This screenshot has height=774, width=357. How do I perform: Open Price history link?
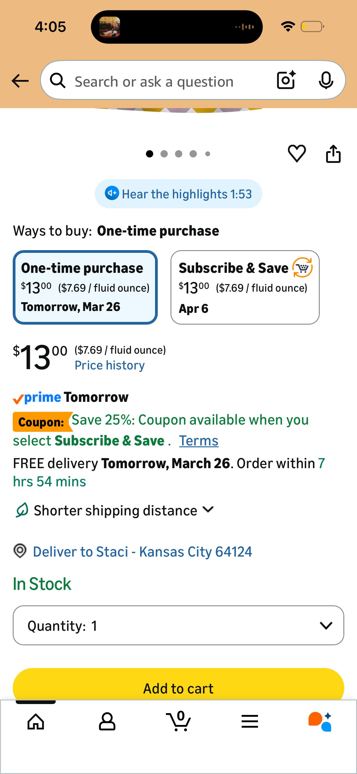point(110,365)
